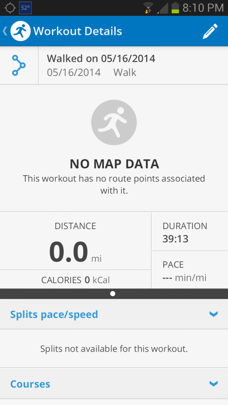Select the Workout Details title
The width and height of the screenshot is (228, 405).
(x=78, y=31)
